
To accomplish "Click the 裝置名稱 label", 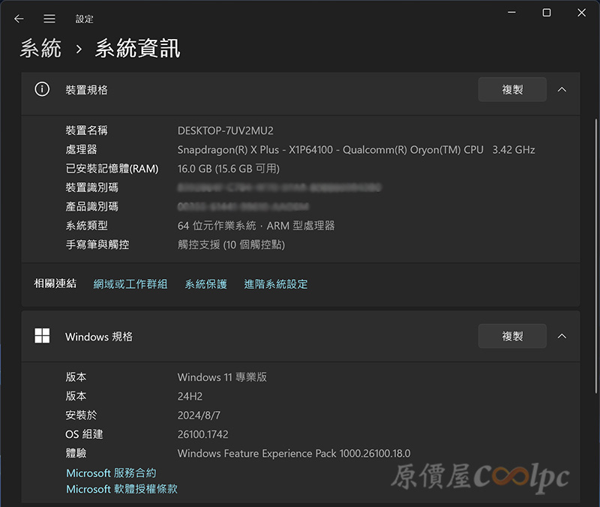I will tap(86, 130).
